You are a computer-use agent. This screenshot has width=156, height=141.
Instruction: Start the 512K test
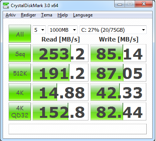[20, 73]
